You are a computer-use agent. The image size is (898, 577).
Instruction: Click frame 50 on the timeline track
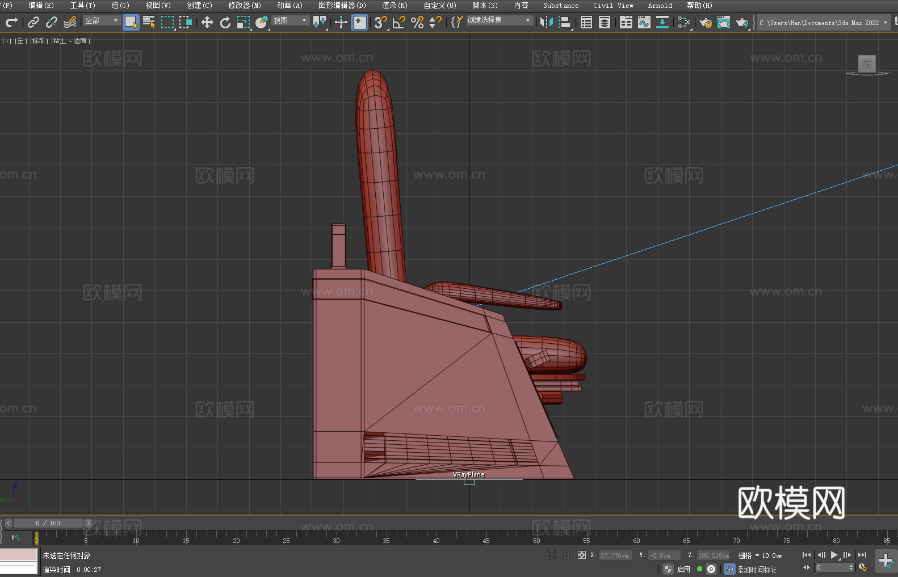[536, 537]
